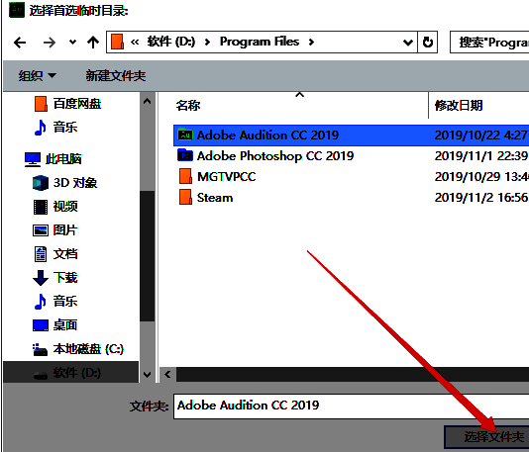The image size is (529, 452).
Task: Click 新建文件夹 to create a folder
Action: click(x=115, y=76)
